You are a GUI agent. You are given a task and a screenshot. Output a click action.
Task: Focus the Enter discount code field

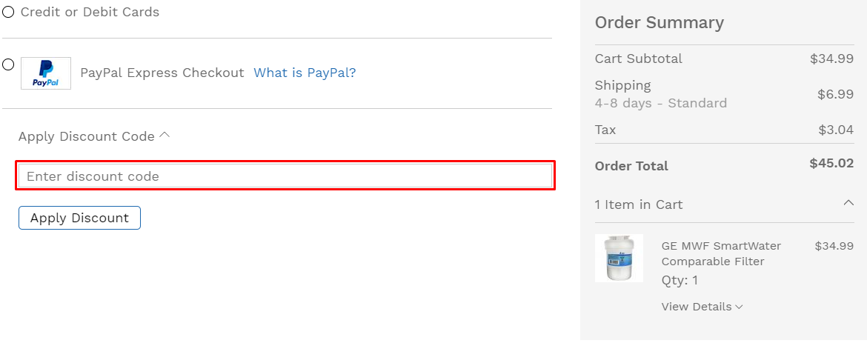point(285,176)
